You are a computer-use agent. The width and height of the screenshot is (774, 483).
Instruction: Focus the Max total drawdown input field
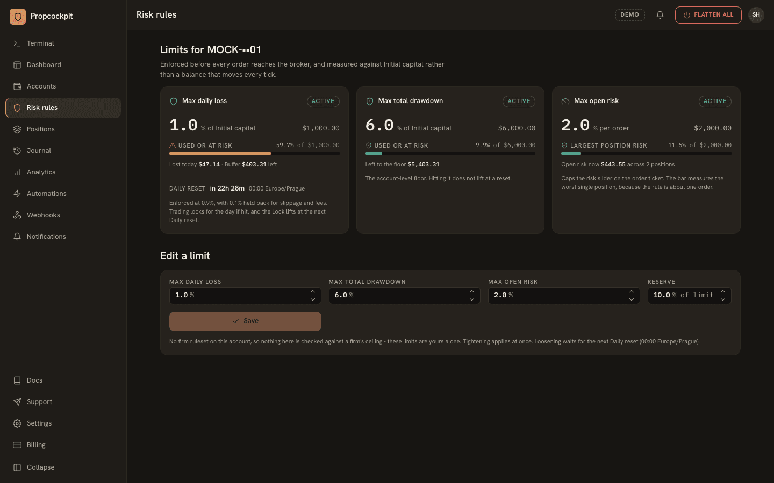[404, 296]
